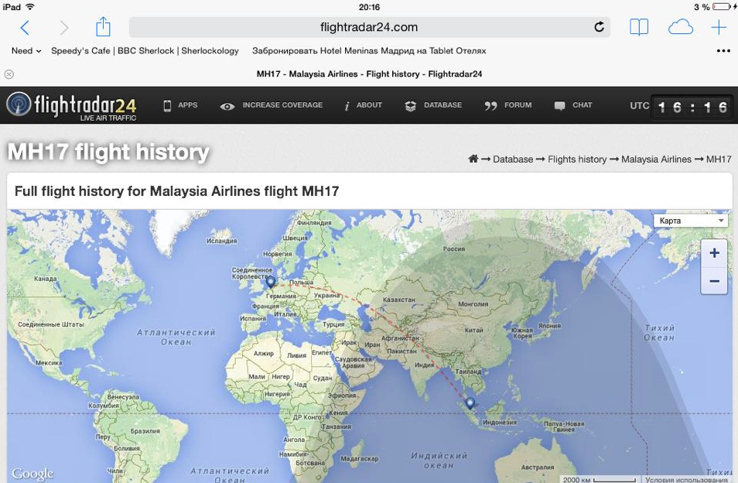
Task: Click the Flightradar24 logo
Action: point(72,105)
